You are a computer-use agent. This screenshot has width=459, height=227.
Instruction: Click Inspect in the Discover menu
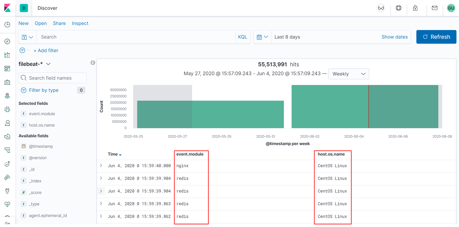pos(80,23)
